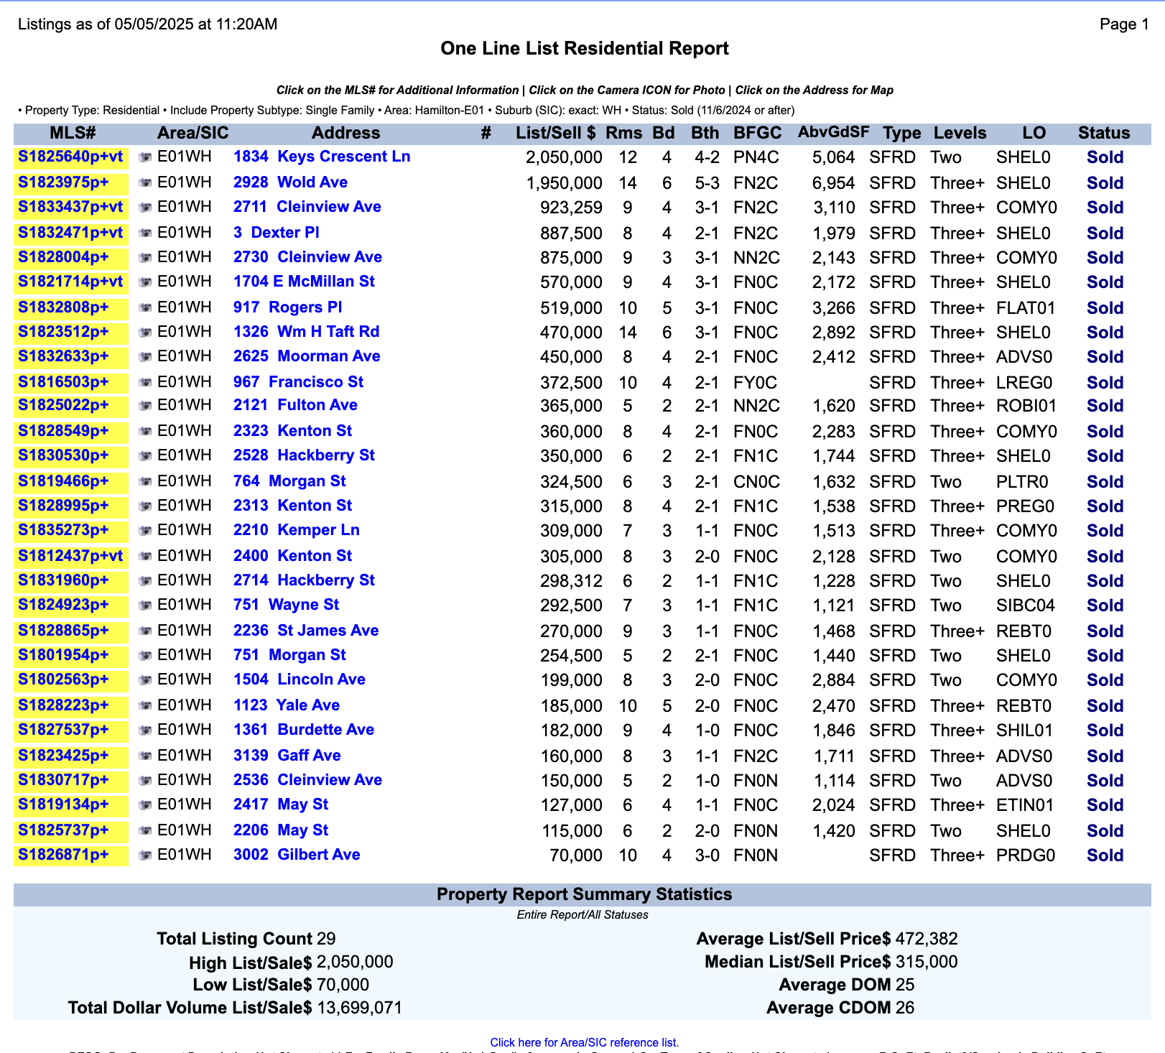Show map for 2417 May St
Screen dimensions: 1165x1053
tap(281, 804)
